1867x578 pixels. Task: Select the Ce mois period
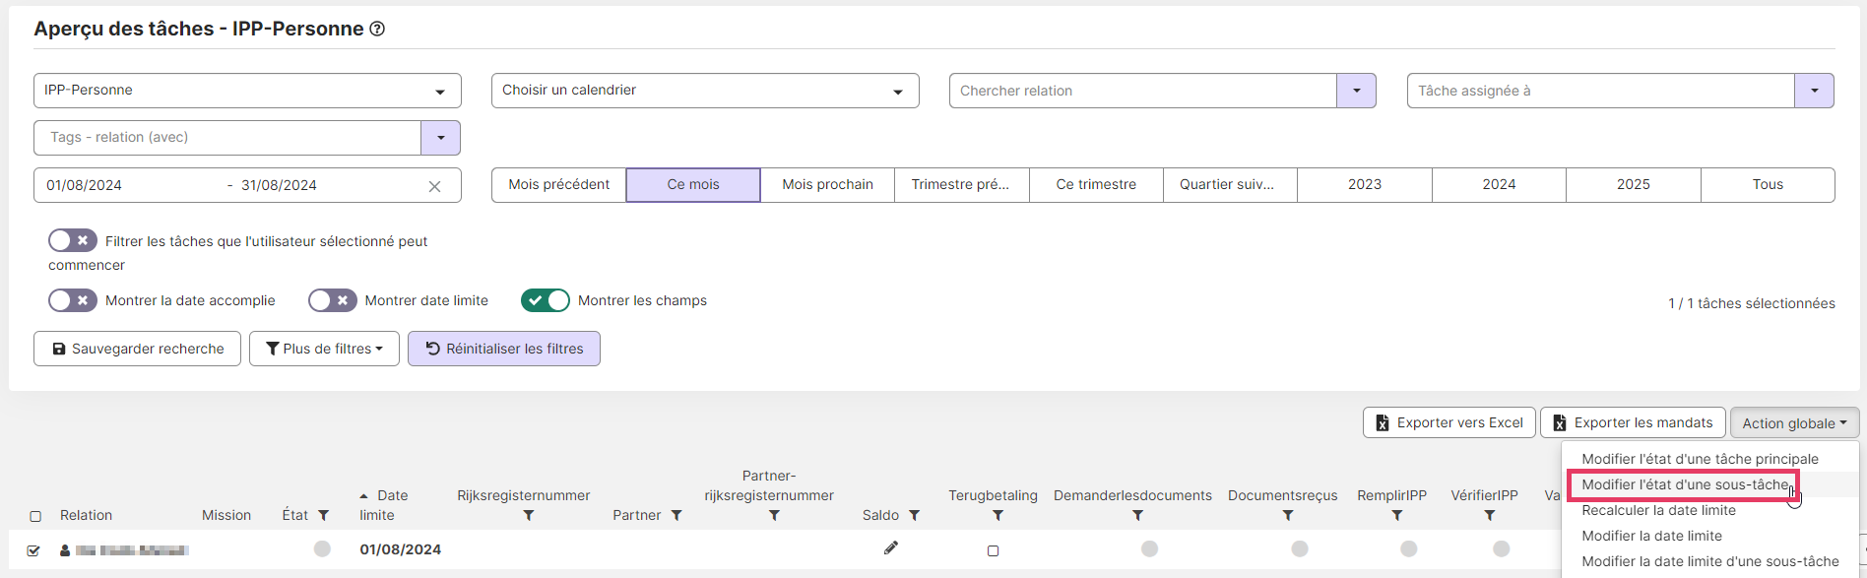pyautogui.click(x=693, y=185)
